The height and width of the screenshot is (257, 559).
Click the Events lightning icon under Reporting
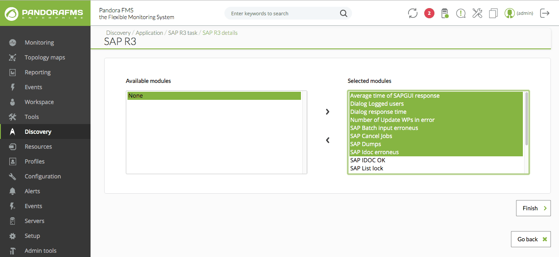(x=13, y=87)
